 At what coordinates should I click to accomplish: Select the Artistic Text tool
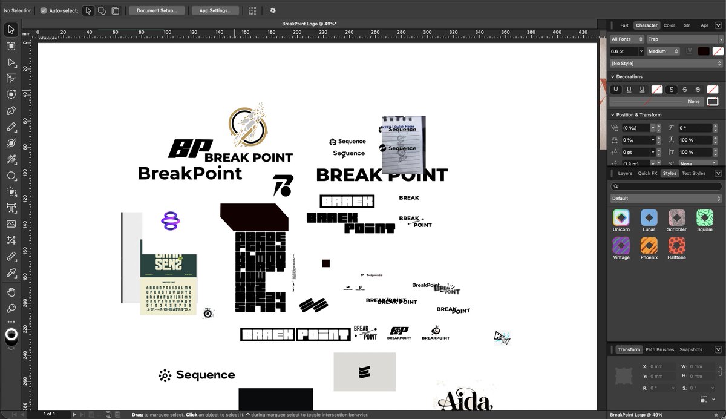click(x=11, y=208)
